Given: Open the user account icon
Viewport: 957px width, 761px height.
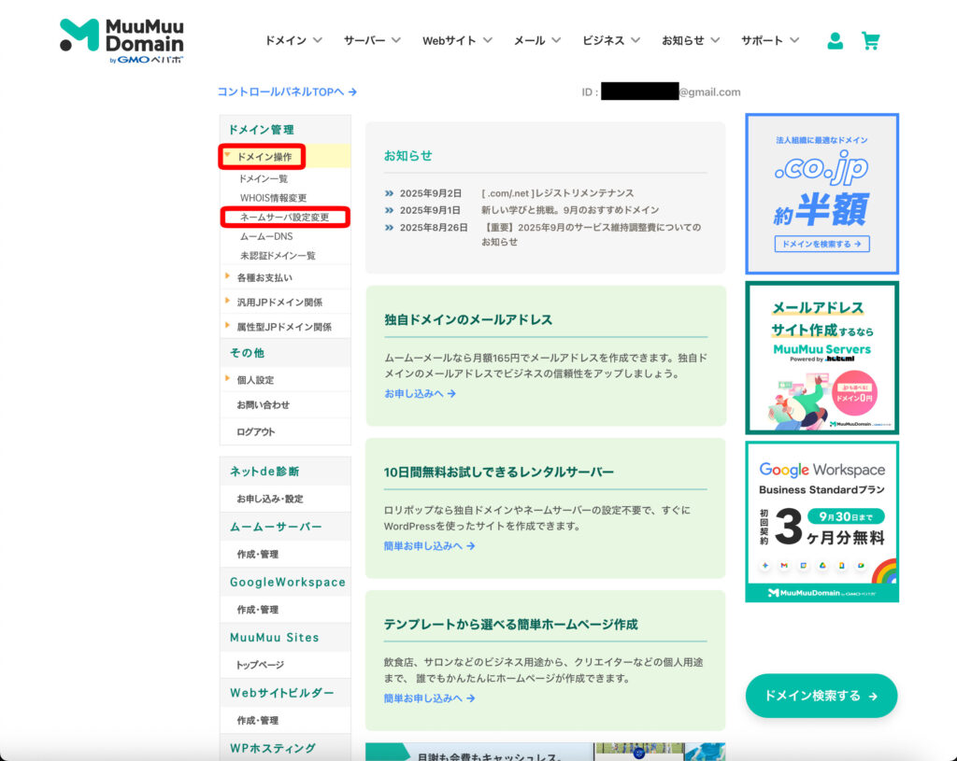Looking at the screenshot, I should click(835, 41).
